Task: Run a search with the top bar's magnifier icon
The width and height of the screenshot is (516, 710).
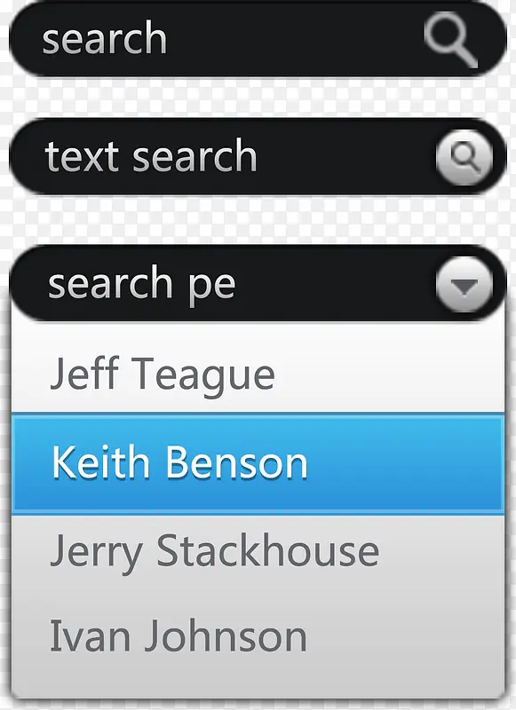Action: 451,39
